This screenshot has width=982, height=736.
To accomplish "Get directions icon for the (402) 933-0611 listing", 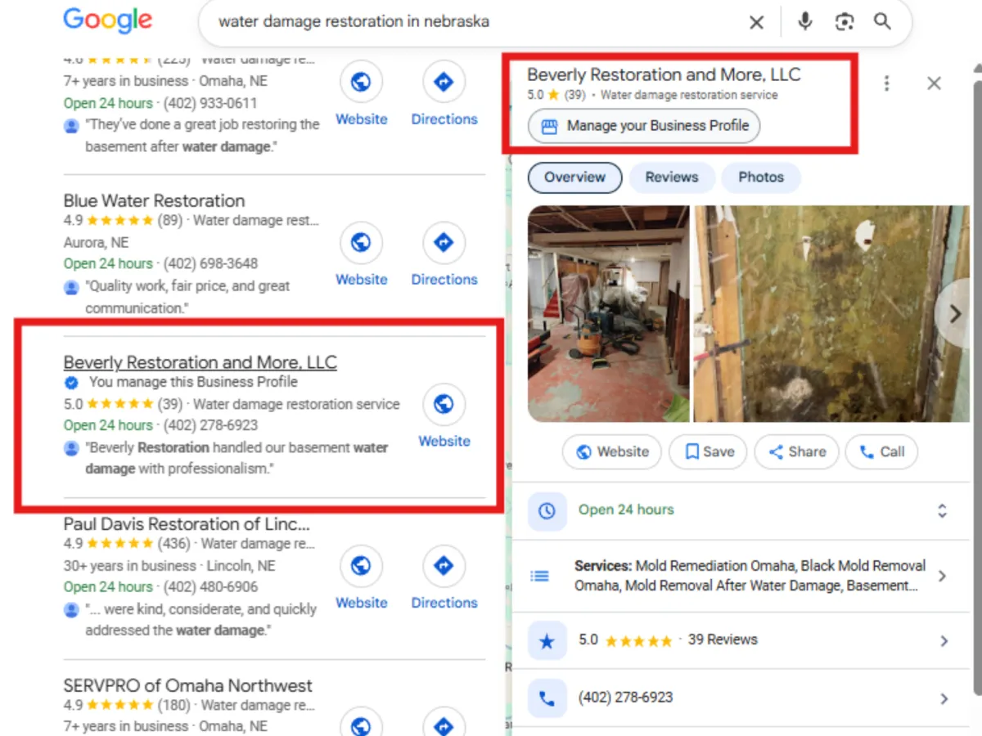I will click(444, 82).
